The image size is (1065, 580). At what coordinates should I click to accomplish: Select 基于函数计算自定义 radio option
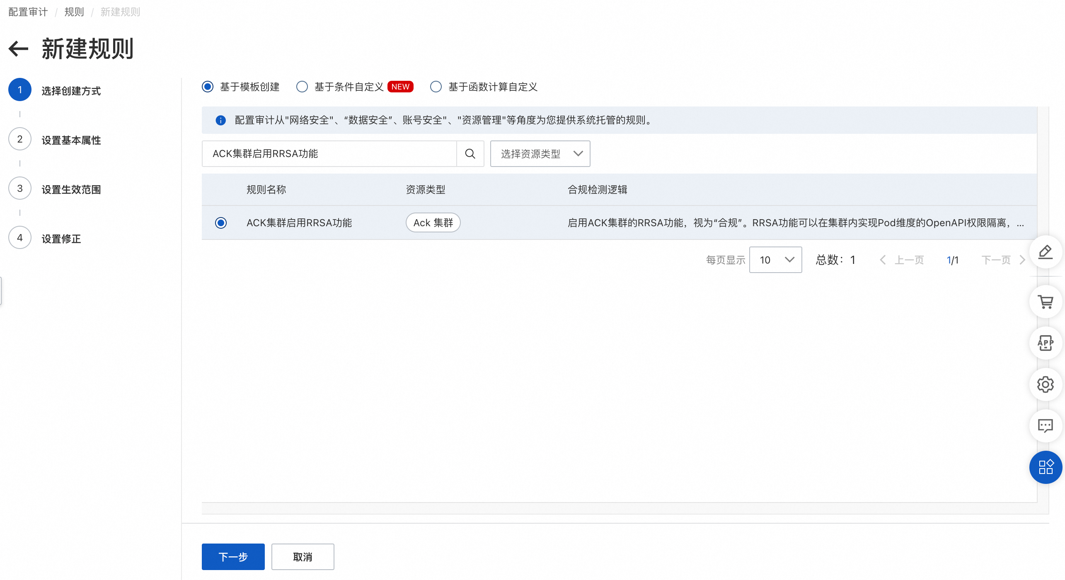tap(436, 87)
